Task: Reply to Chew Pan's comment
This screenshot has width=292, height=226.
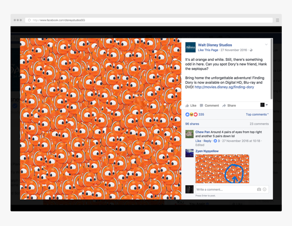Action: point(207,141)
